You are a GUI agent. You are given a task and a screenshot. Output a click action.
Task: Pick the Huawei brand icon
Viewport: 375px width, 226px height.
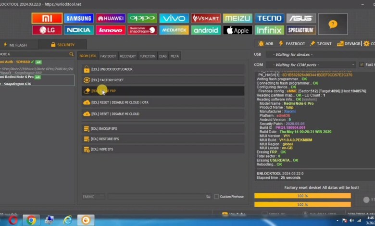(x=111, y=18)
